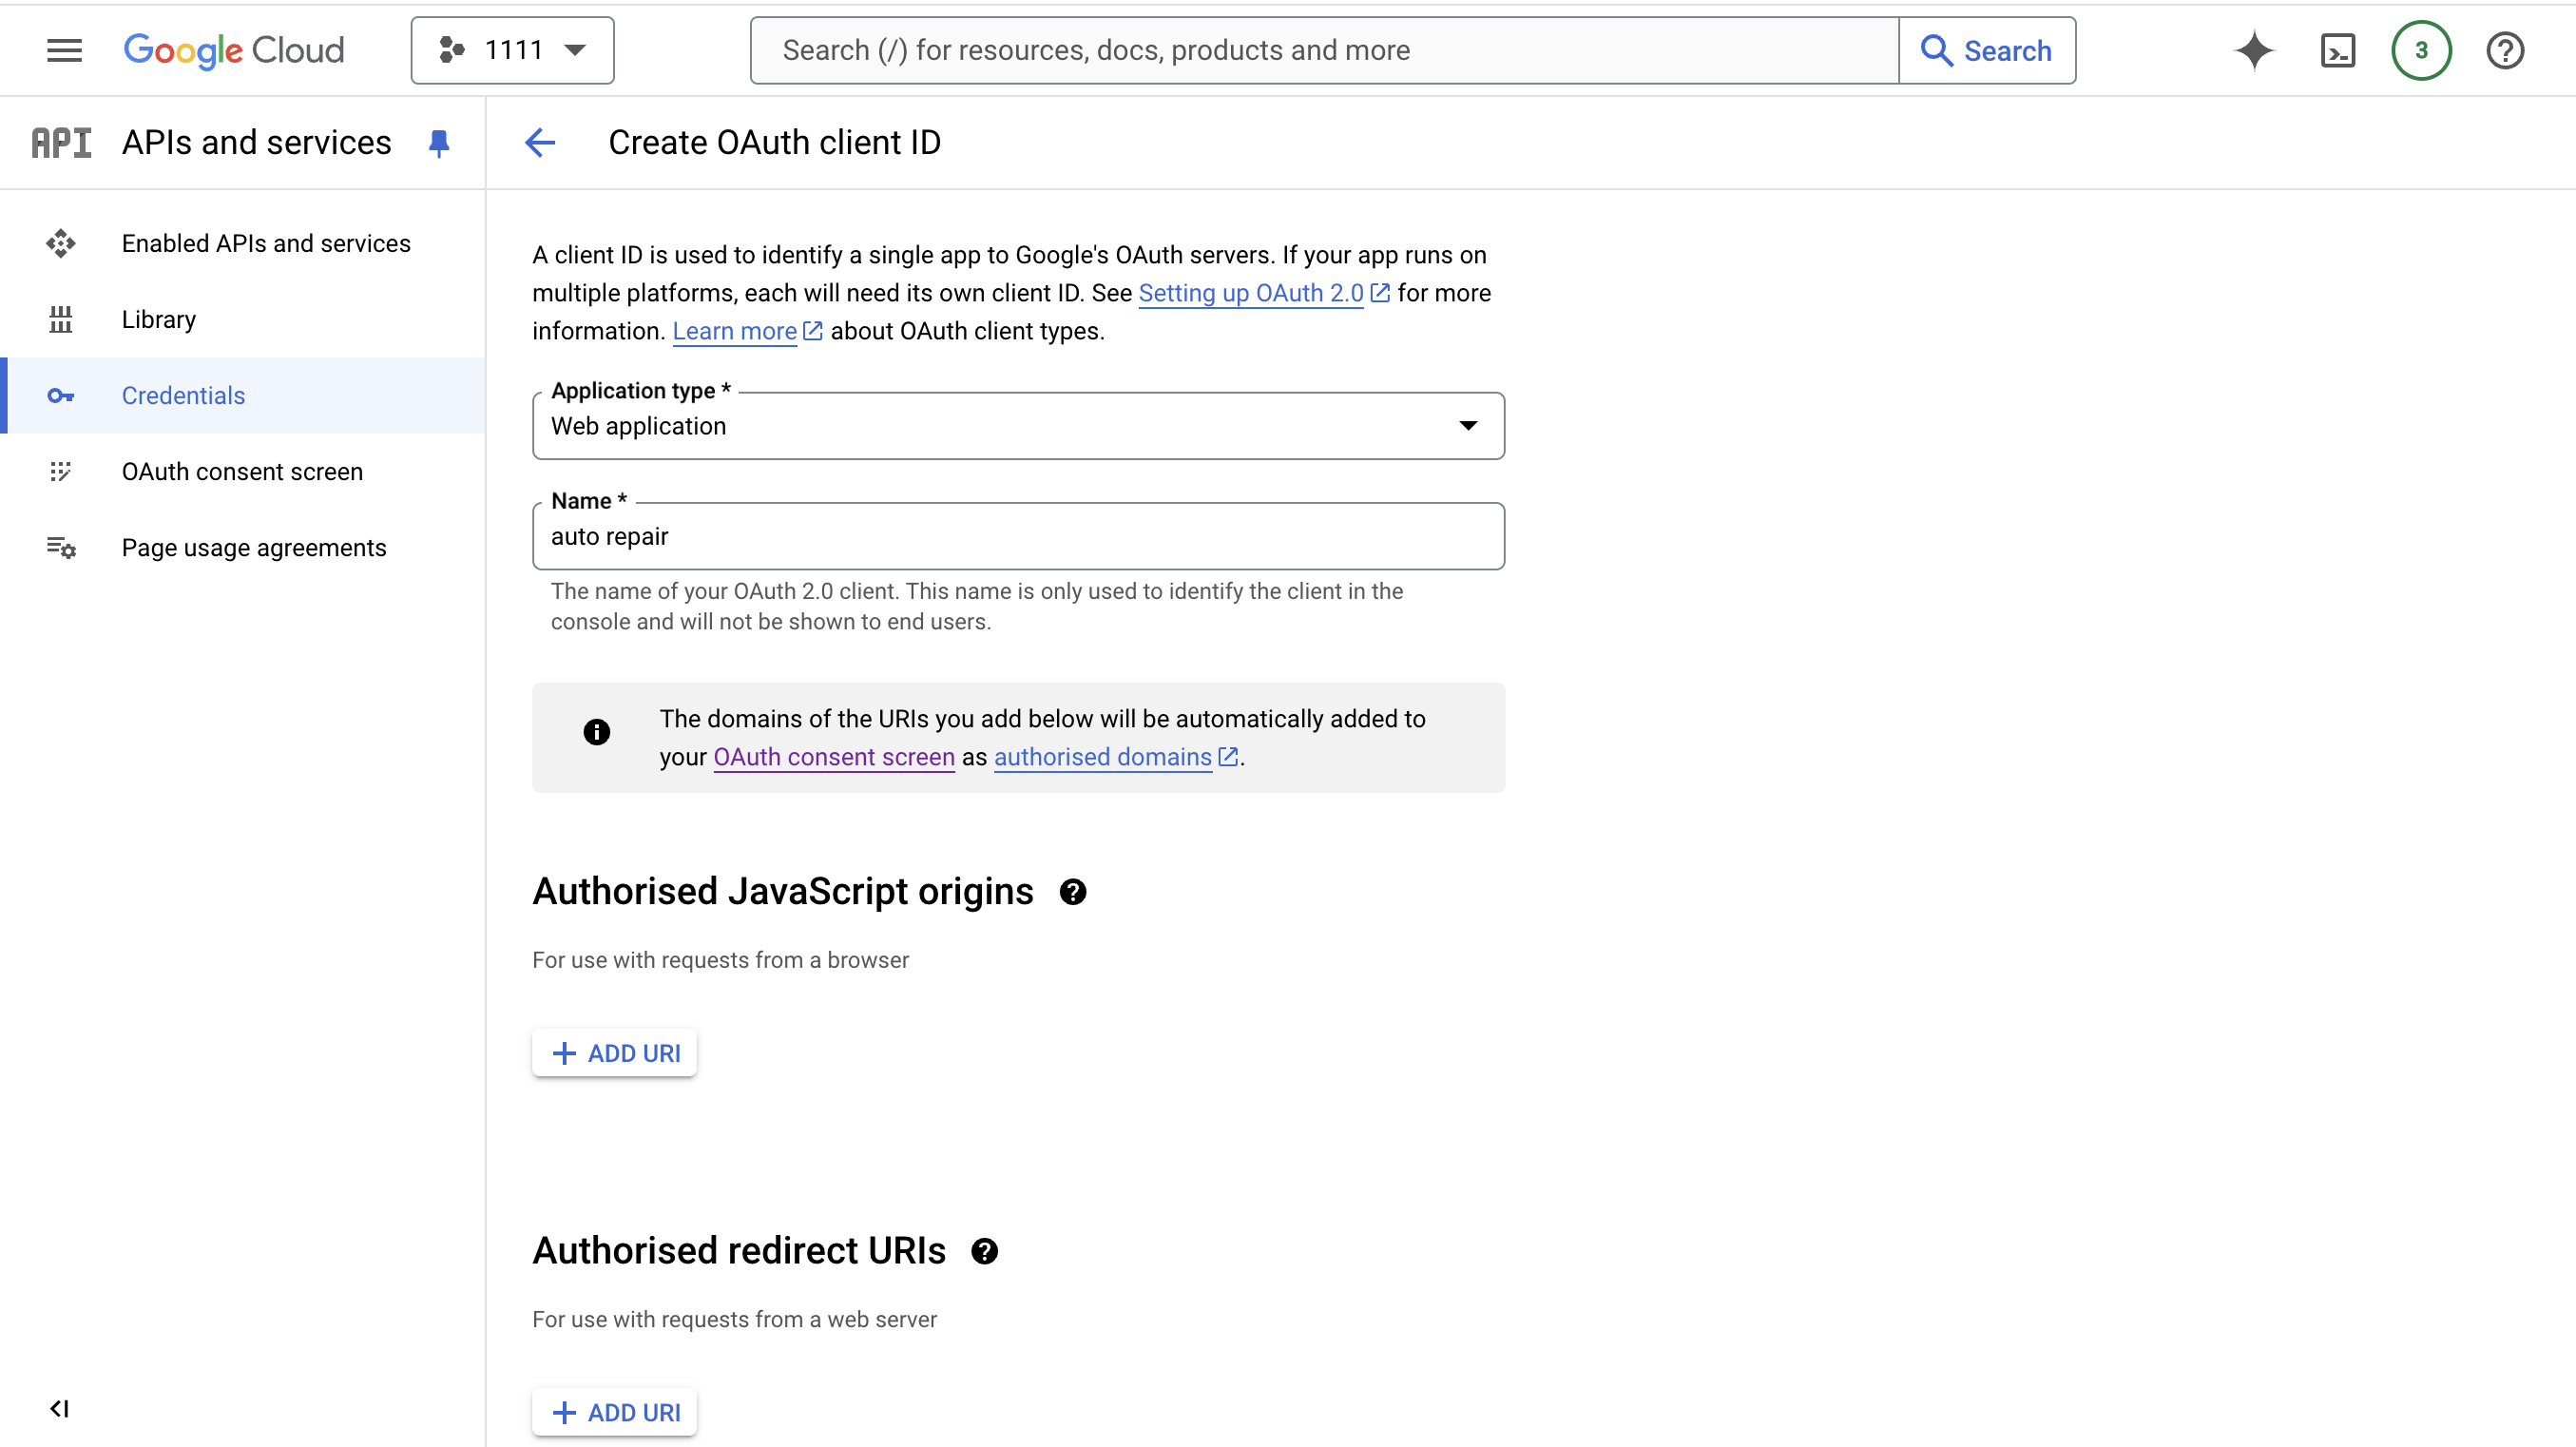2576x1447 pixels.
Task: Click the Enabled APIs diamond icon
Action: 61,243
